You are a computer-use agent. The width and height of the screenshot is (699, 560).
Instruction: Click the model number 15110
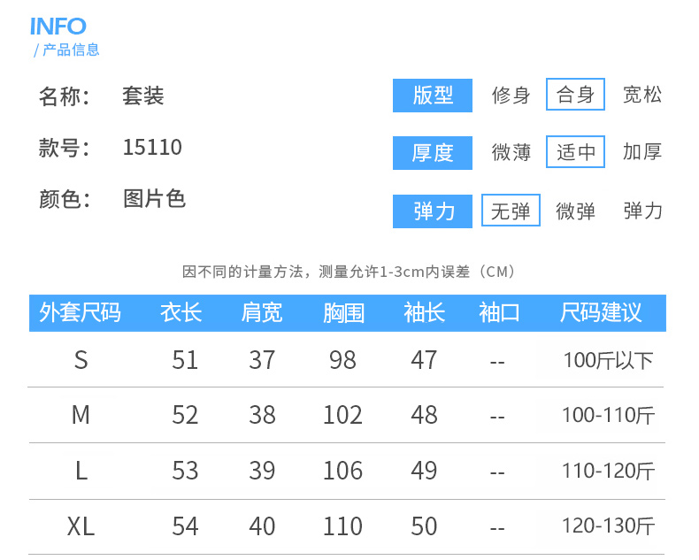coord(152,147)
